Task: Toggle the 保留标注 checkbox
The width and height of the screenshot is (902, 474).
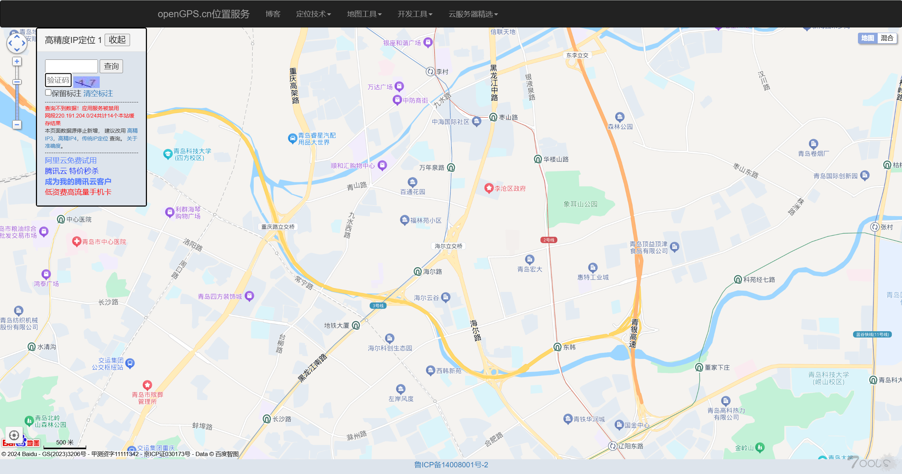Action: 48,93
